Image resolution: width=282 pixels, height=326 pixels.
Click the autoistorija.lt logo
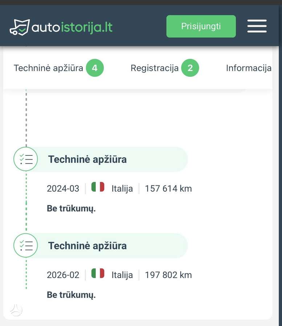tap(61, 27)
